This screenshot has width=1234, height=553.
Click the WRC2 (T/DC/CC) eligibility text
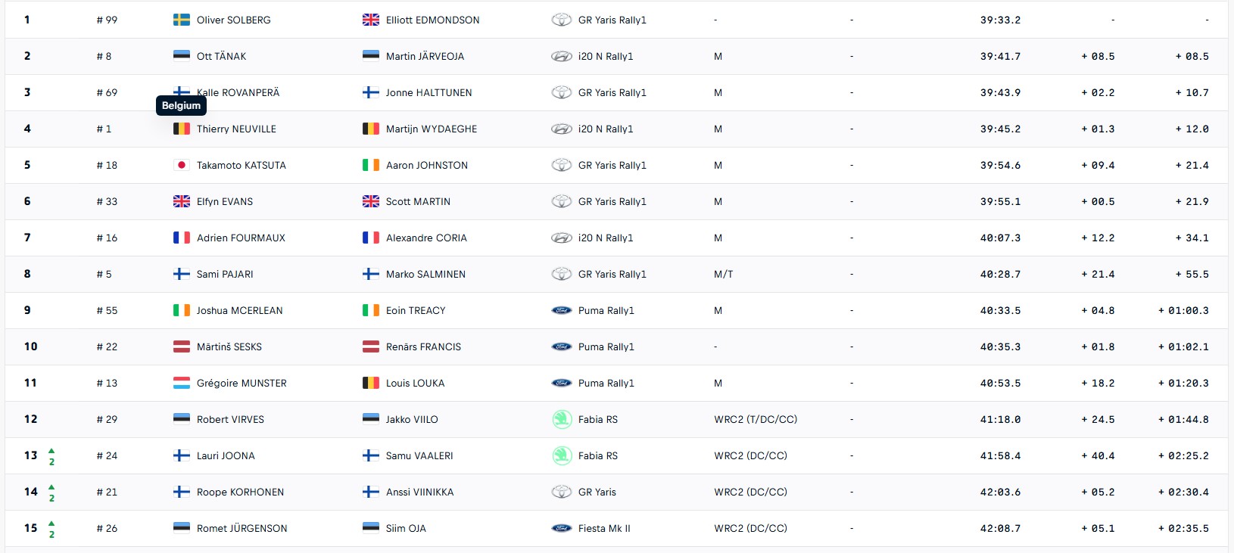(x=756, y=419)
